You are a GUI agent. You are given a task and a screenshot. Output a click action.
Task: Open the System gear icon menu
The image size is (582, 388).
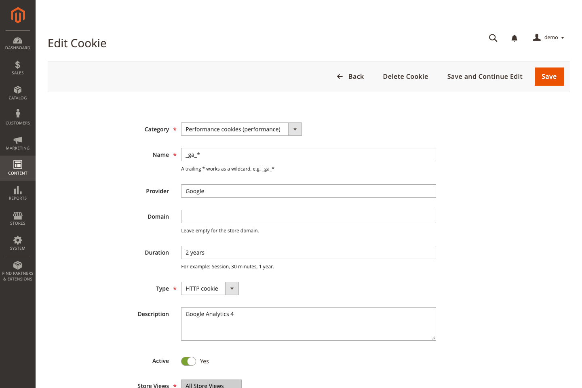[18, 240]
